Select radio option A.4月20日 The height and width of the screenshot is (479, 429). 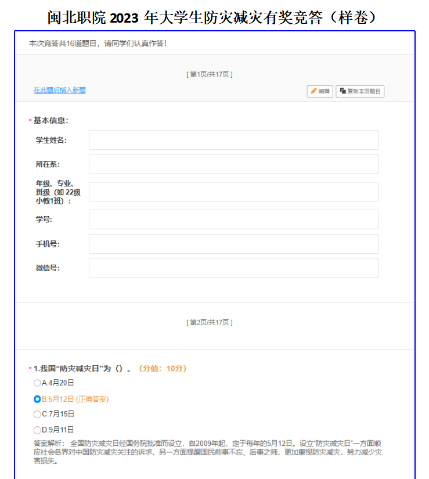tap(37, 383)
